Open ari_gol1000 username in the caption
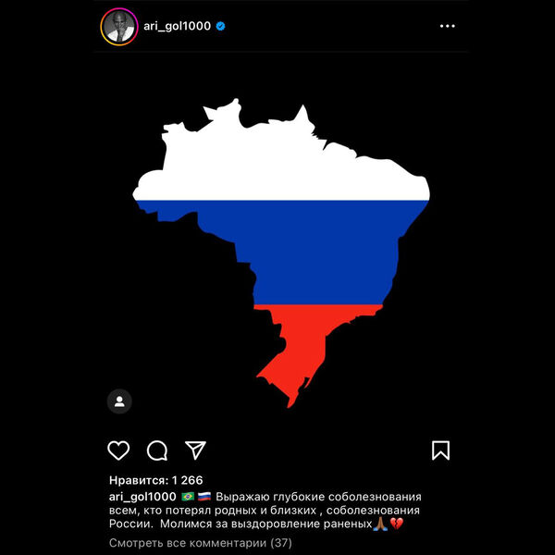555x555 pixels. click(x=142, y=497)
